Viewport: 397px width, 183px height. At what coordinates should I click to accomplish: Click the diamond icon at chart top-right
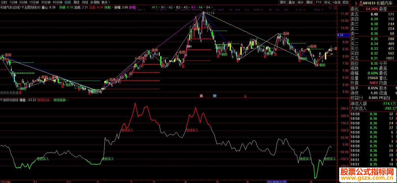331,8
